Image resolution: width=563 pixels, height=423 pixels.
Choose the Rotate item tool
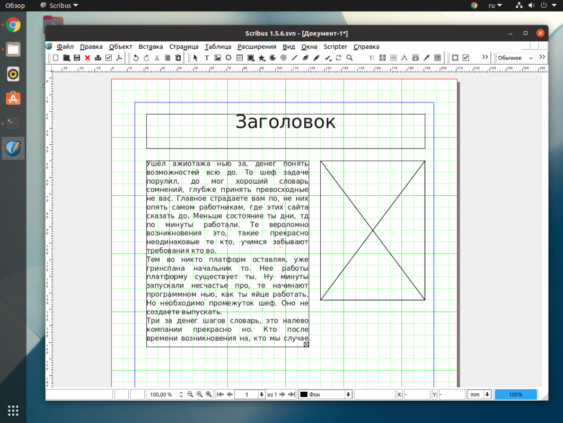coord(339,58)
